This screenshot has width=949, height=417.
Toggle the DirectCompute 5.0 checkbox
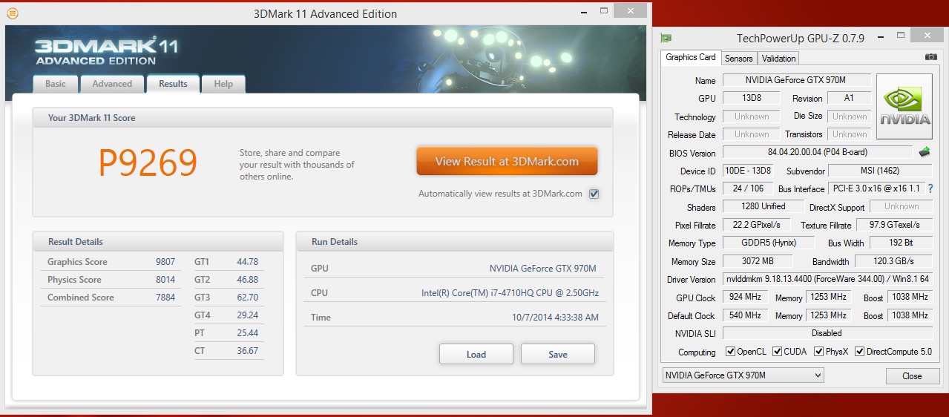point(860,352)
